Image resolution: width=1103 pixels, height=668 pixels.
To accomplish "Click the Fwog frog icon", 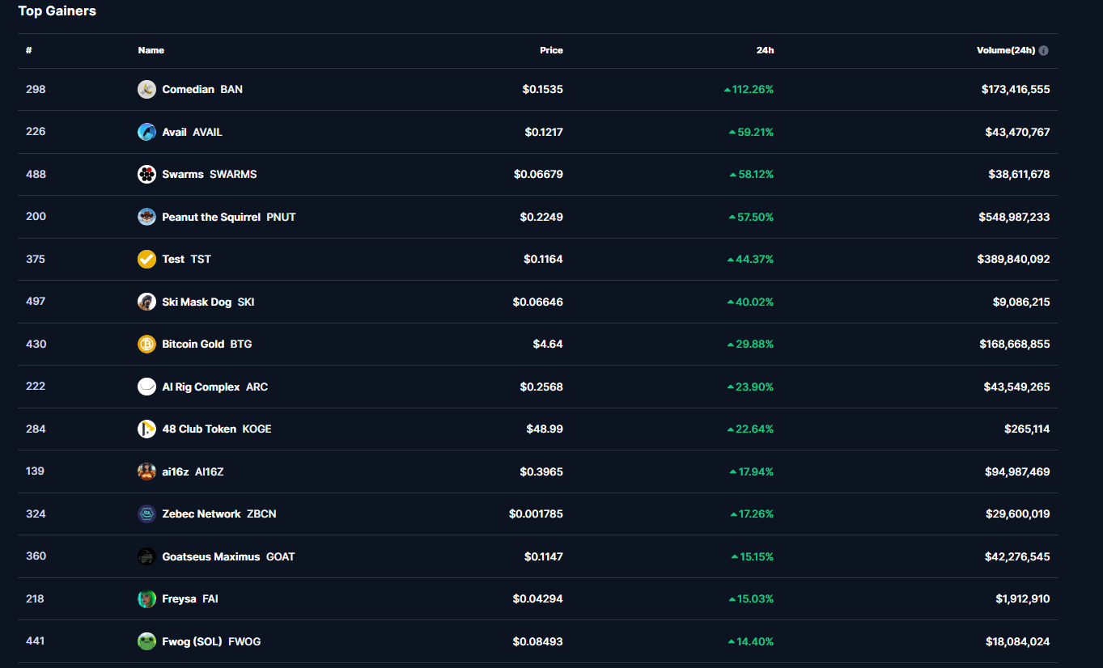I will coord(146,641).
